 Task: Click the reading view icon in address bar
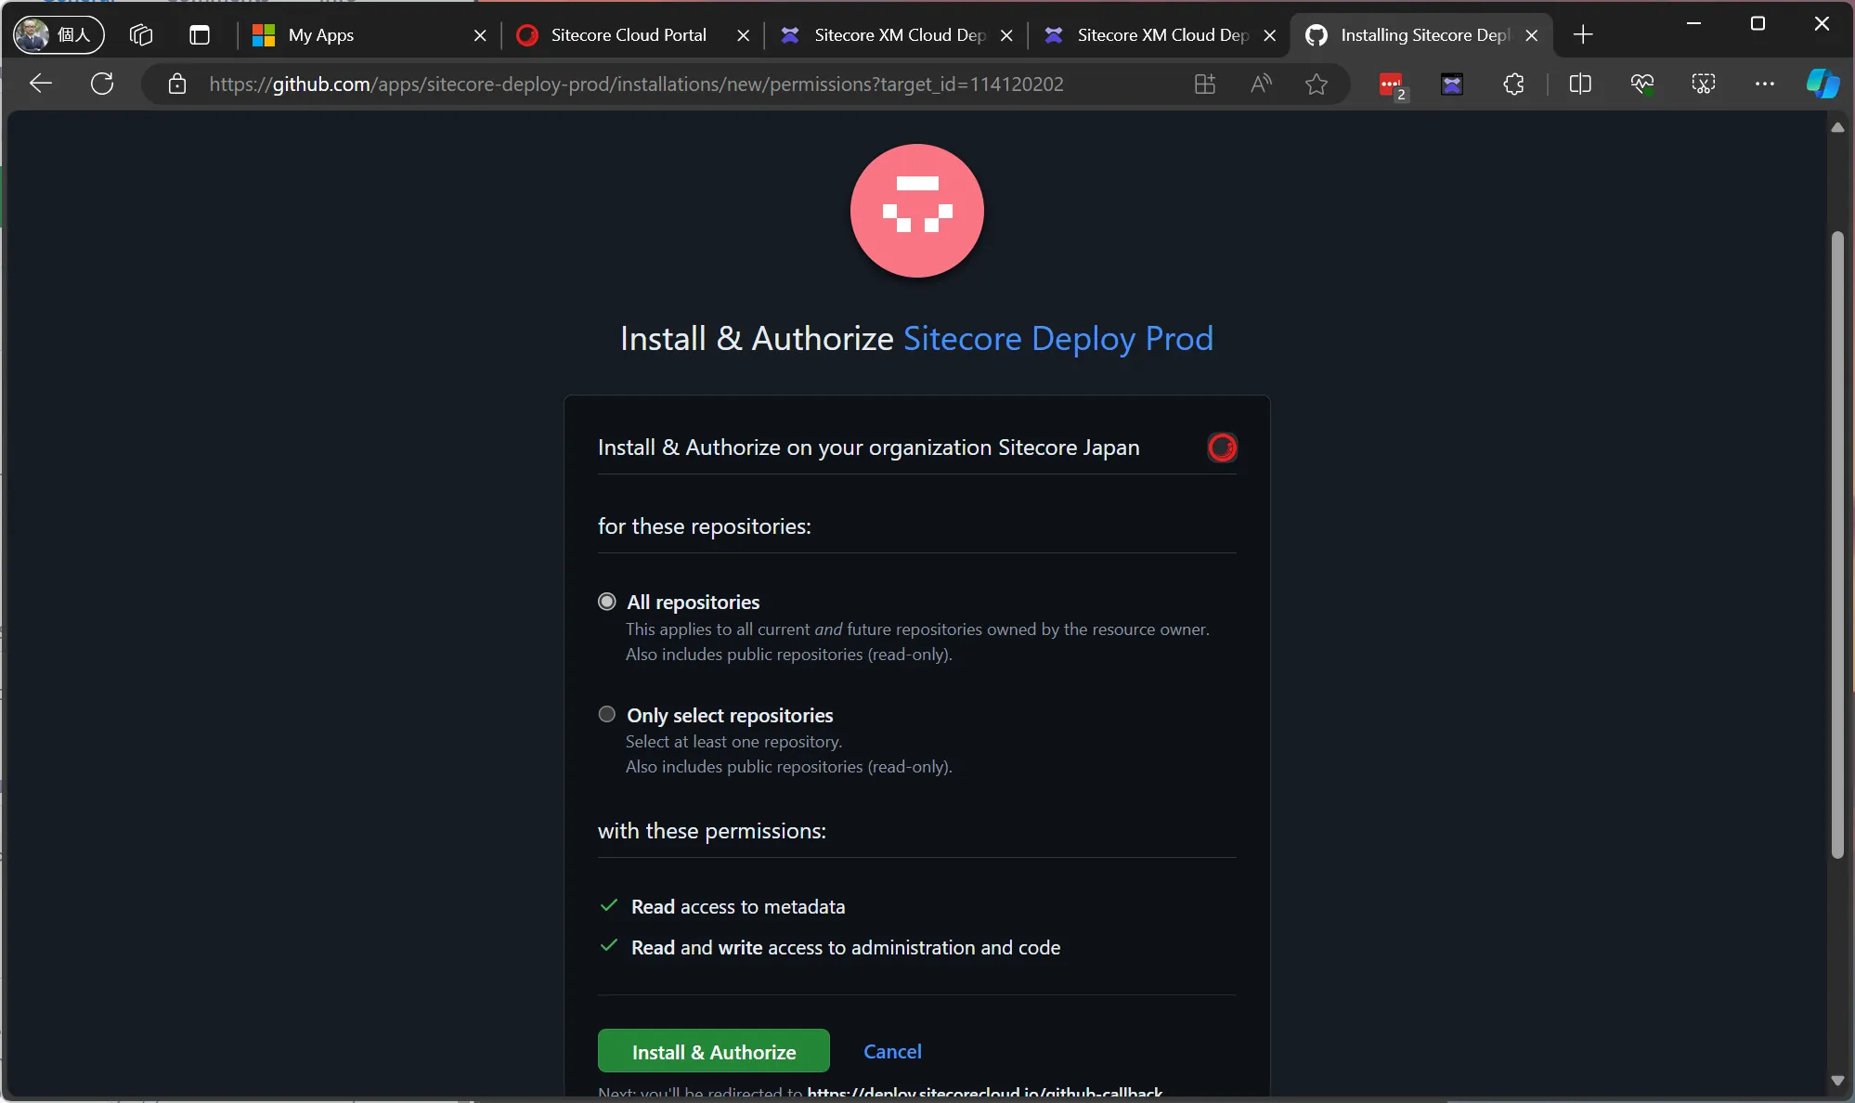pyautogui.click(x=1260, y=83)
